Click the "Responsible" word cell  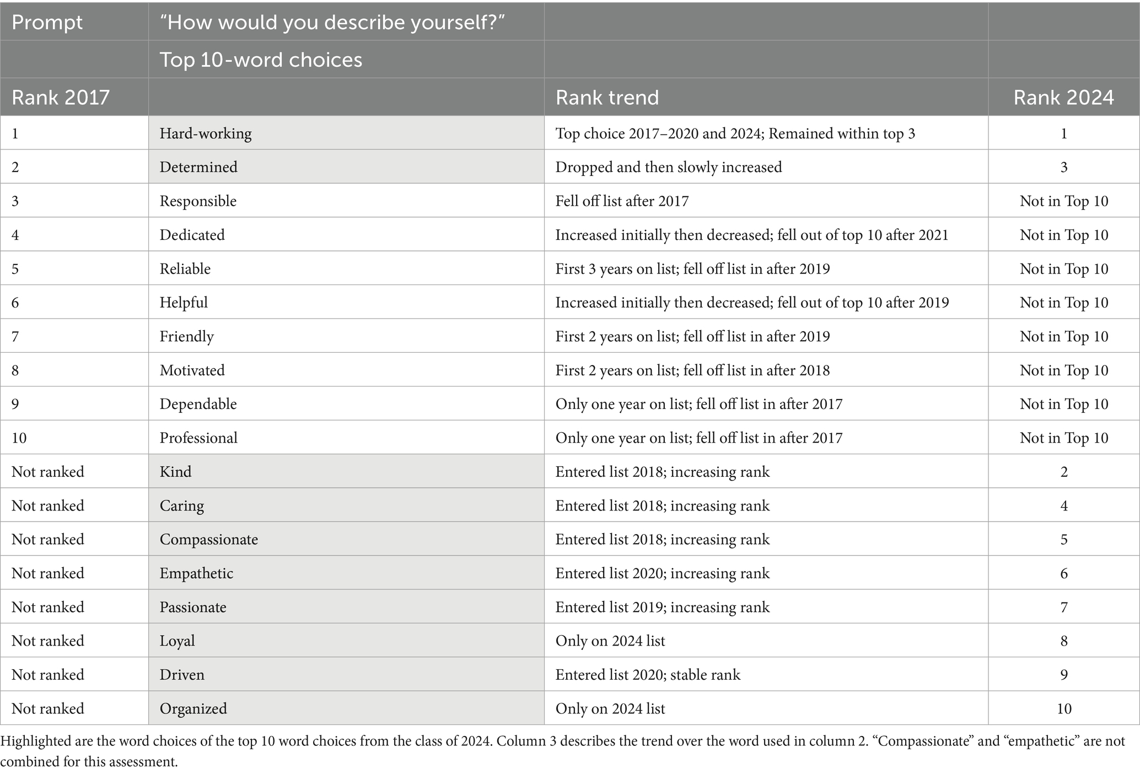point(198,201)
